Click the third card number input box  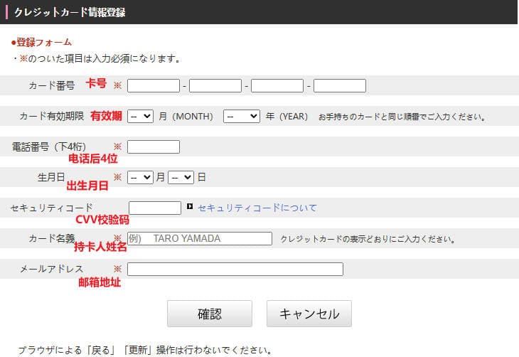[x=277, y=86]
